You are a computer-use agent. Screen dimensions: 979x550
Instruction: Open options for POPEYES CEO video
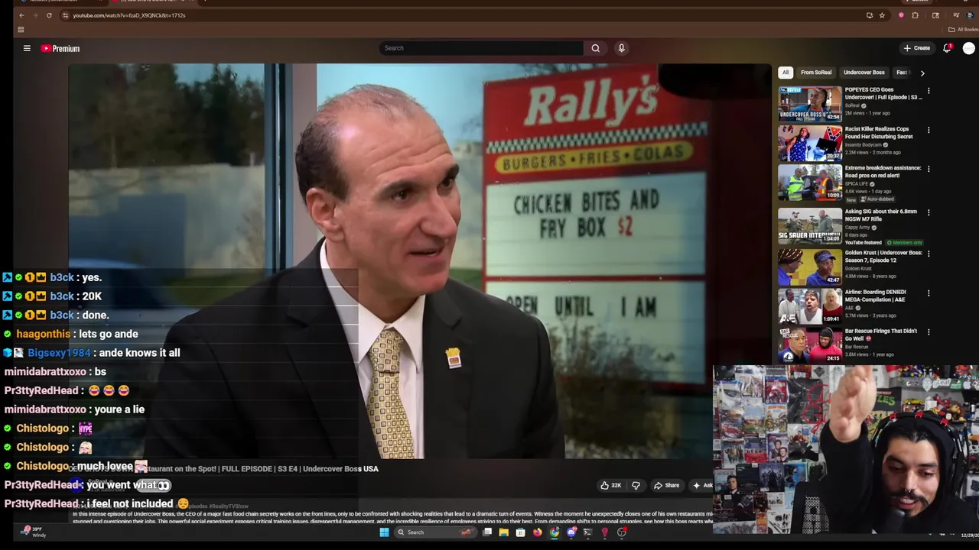click(x=929, y=91)
